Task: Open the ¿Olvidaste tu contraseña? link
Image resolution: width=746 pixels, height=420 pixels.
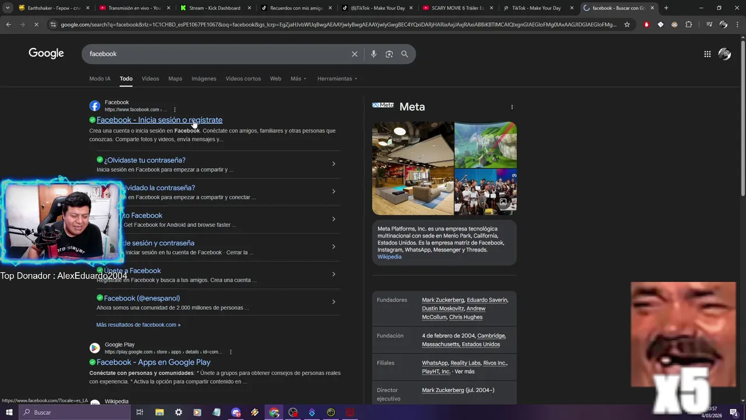Action: pos(145,160)
